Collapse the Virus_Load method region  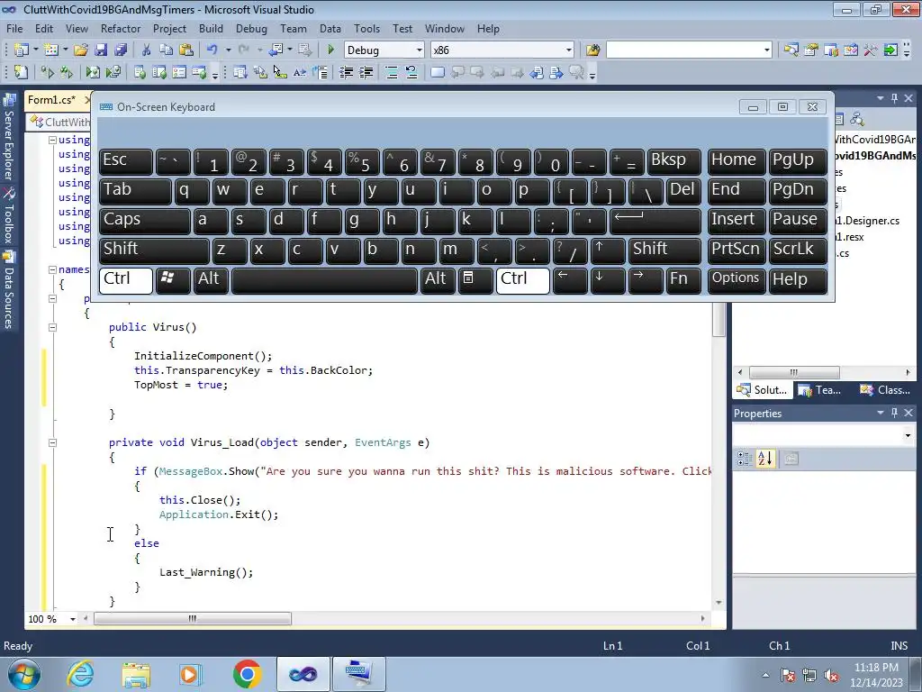point(52,442)
